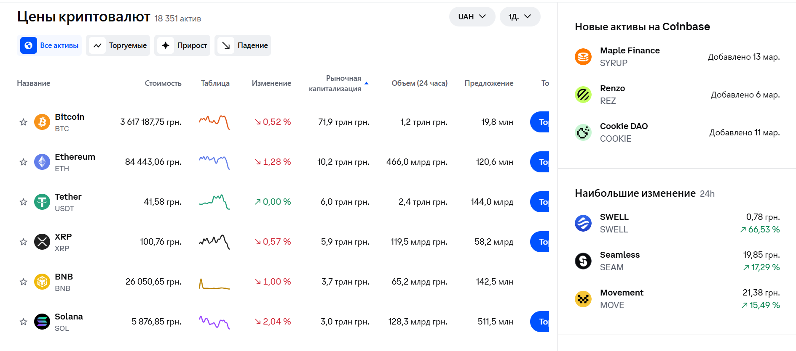796x351 pixels.
Task: Open Maple Finance SYRUP icon
Action: [583, 57]
